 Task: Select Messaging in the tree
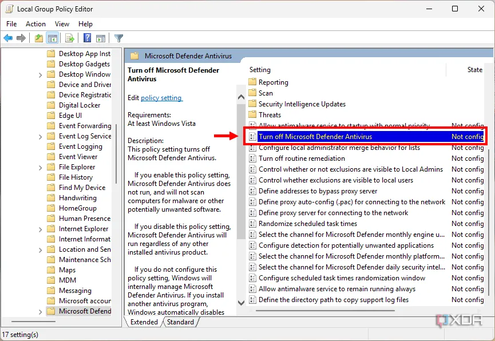pyautogui.click(x=75, y=291)
